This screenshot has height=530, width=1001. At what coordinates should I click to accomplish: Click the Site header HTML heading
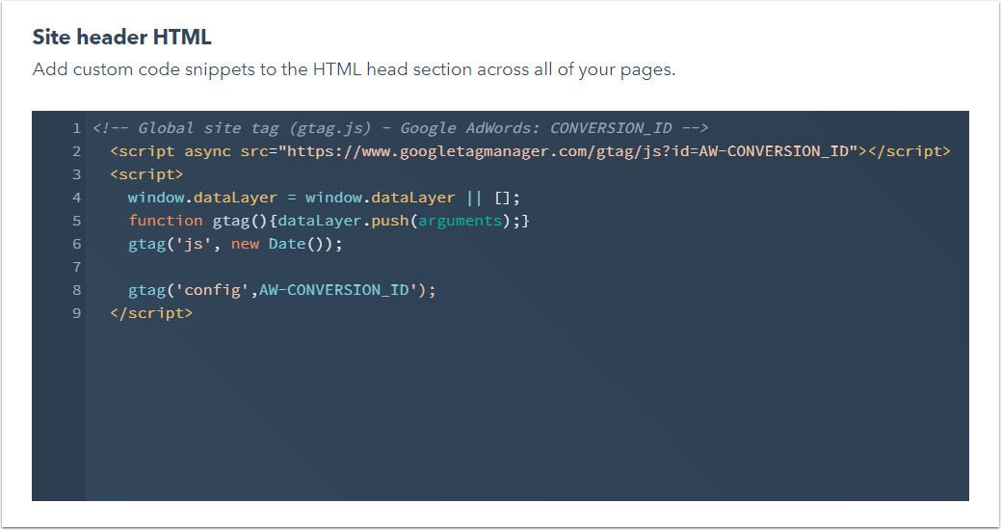point(122,38)
